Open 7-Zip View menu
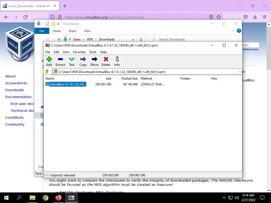The width and height of the screenshot is (271, 203). click(66, 52)
